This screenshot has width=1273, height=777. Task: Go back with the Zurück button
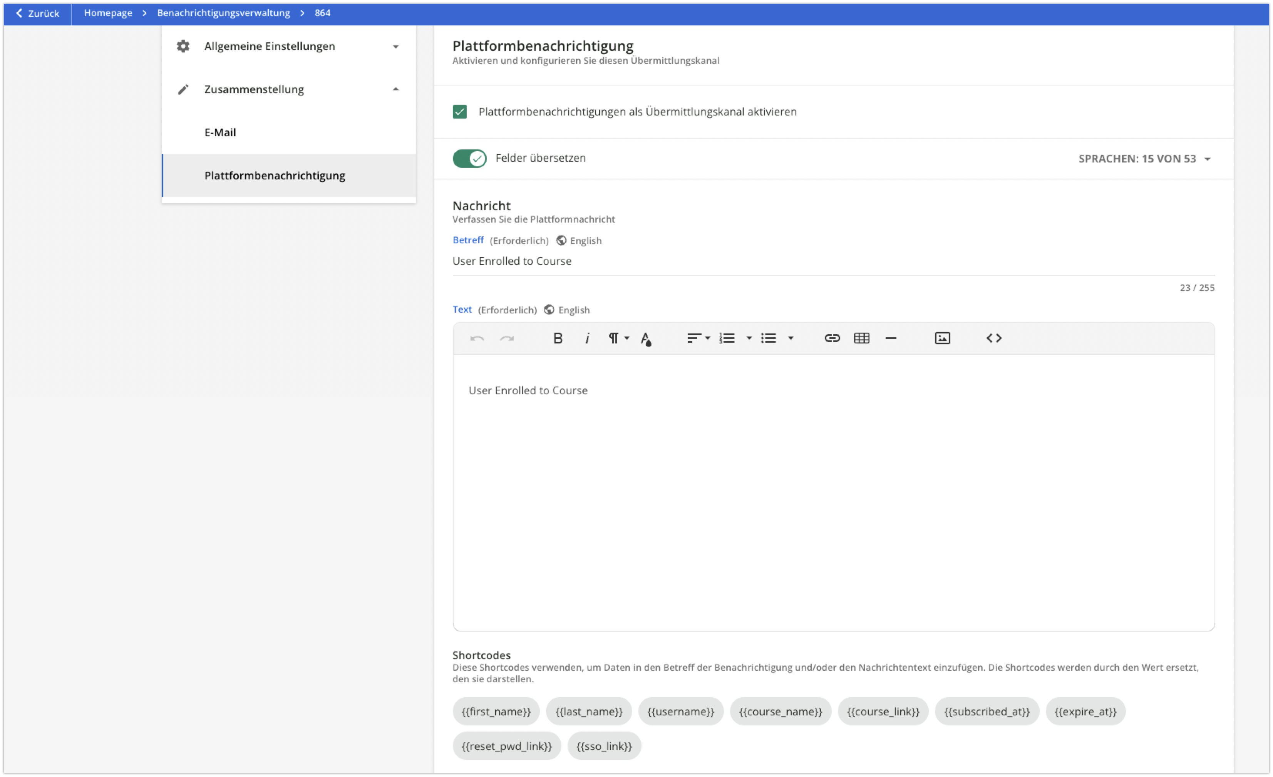tap(37, 13)
